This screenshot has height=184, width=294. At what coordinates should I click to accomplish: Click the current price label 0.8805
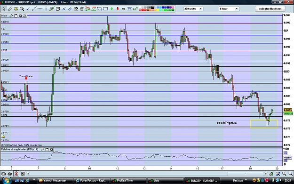288,110
